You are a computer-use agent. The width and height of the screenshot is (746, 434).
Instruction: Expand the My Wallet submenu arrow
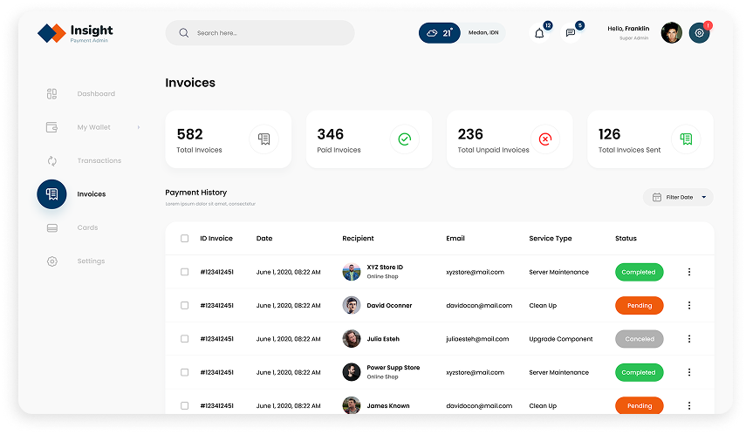click(x=139, y=127)
